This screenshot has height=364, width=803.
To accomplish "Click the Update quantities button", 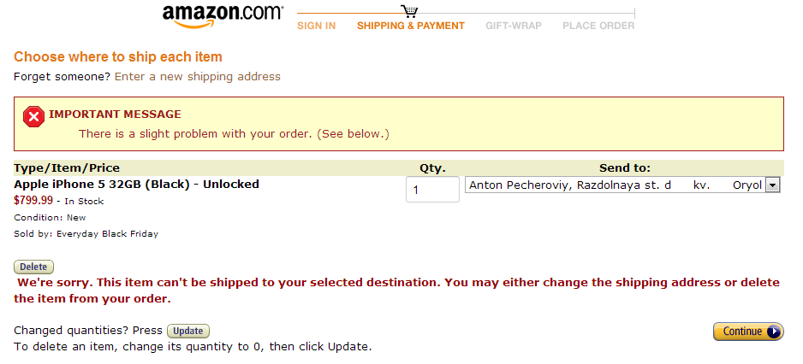I will point(188,331).
